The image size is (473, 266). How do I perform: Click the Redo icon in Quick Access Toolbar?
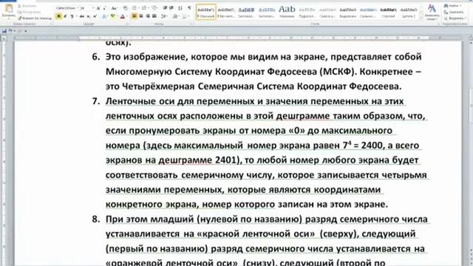tap(20, 31)
